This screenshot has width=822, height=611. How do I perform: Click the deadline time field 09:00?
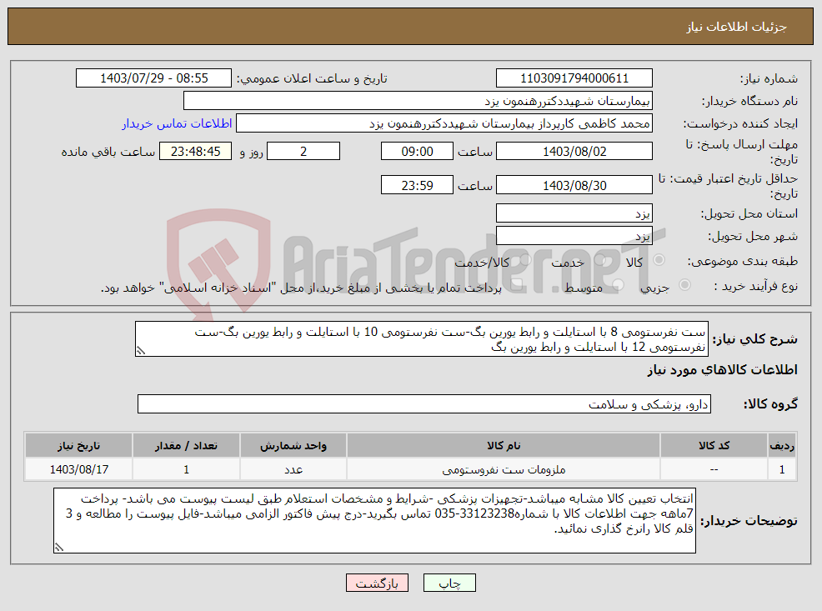point(417,152)
